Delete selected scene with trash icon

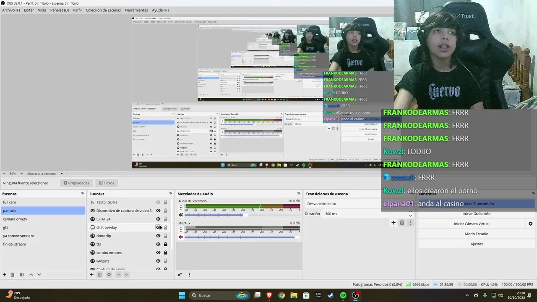tap(13, 275)
